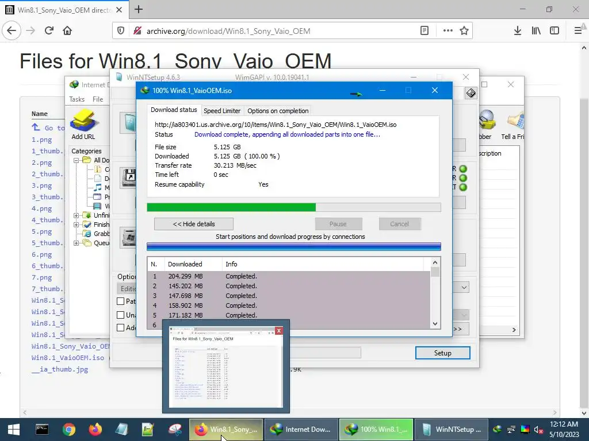The image size is (589, 441).
Task: Launch Command Prompt from taskbar
Action: pyautogui.click(x=41, y=430)
